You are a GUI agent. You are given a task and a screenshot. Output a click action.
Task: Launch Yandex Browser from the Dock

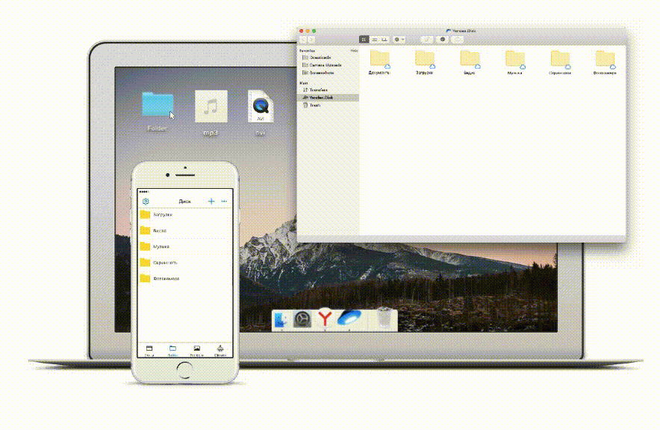[x=325, y=319]
